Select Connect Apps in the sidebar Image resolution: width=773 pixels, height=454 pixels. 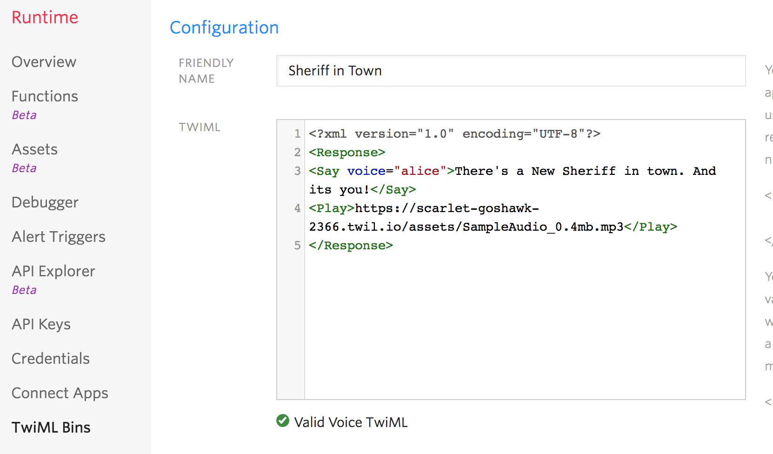60,393
